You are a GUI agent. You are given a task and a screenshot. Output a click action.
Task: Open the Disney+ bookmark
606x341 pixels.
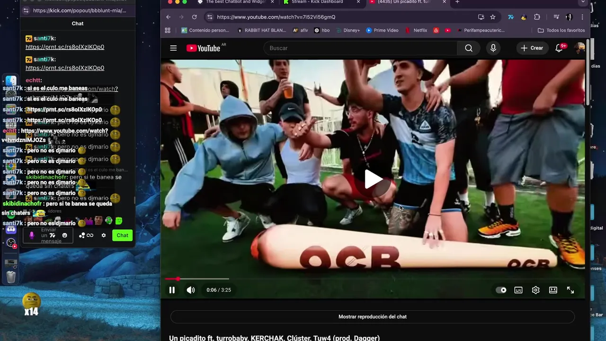pos(348,30)
